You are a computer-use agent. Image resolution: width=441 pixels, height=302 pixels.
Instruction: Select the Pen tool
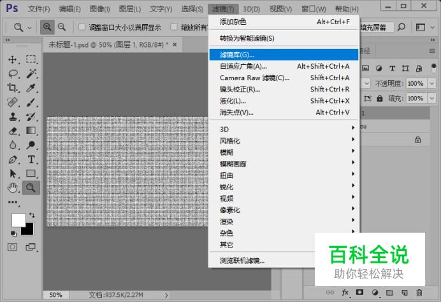pos(13,160)
